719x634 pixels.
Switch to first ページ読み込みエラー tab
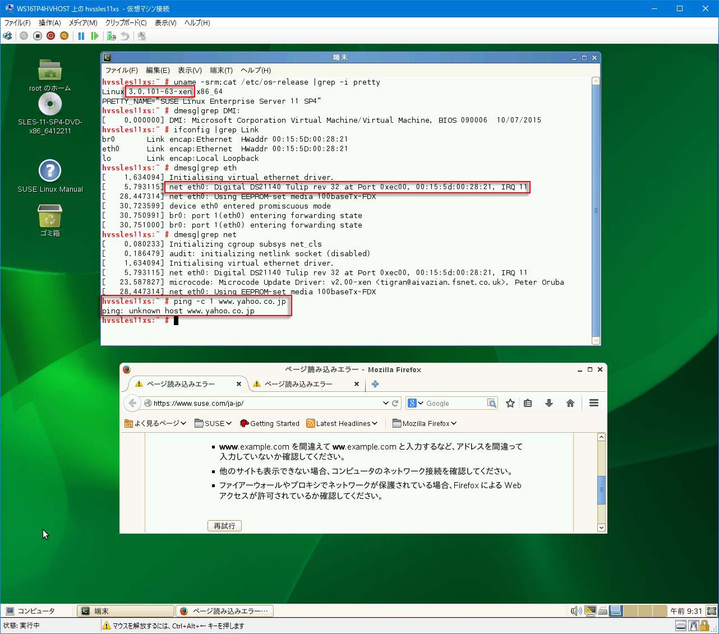click(x=181, y=384)
